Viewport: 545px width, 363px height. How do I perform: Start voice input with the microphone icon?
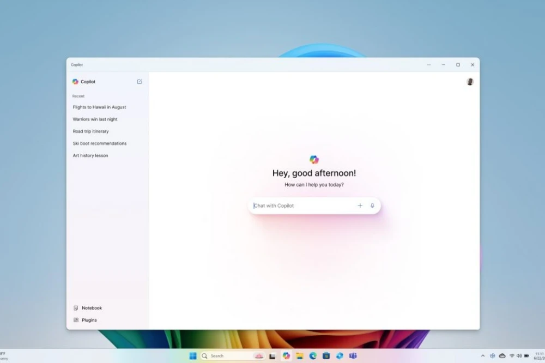coord(372,206)
